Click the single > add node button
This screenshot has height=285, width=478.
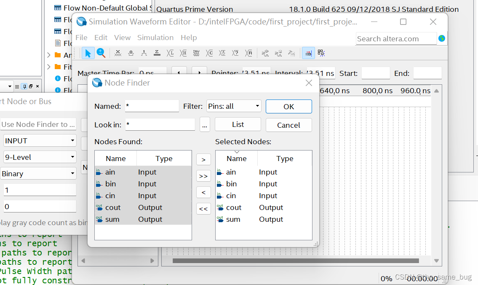click(203, 160)
